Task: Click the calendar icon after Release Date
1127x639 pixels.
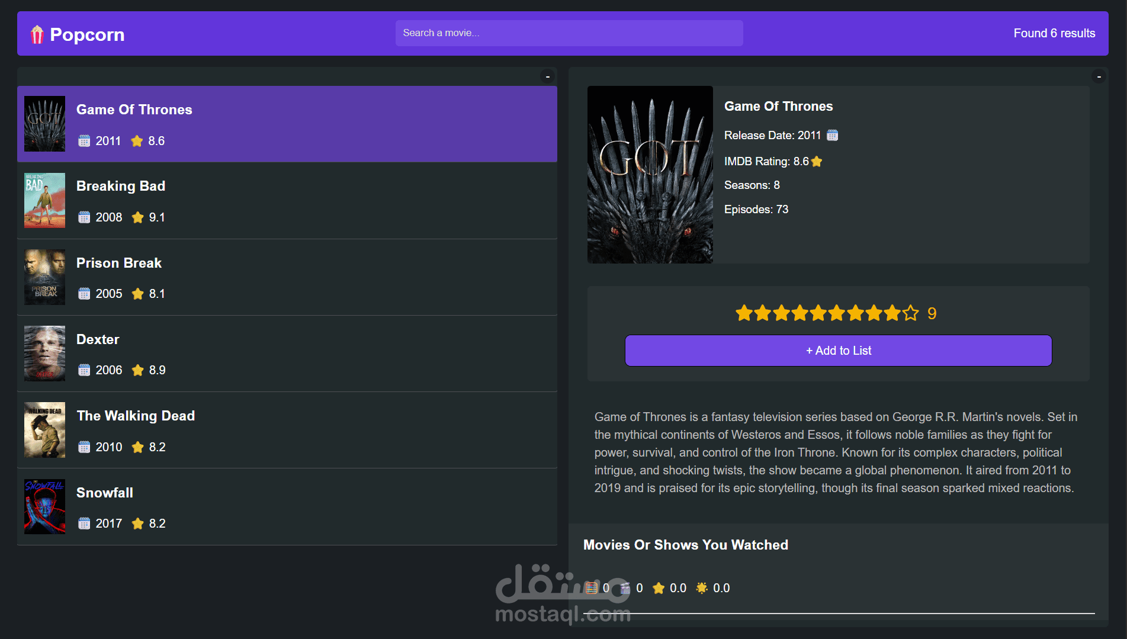Action: [x=832, y=135]
